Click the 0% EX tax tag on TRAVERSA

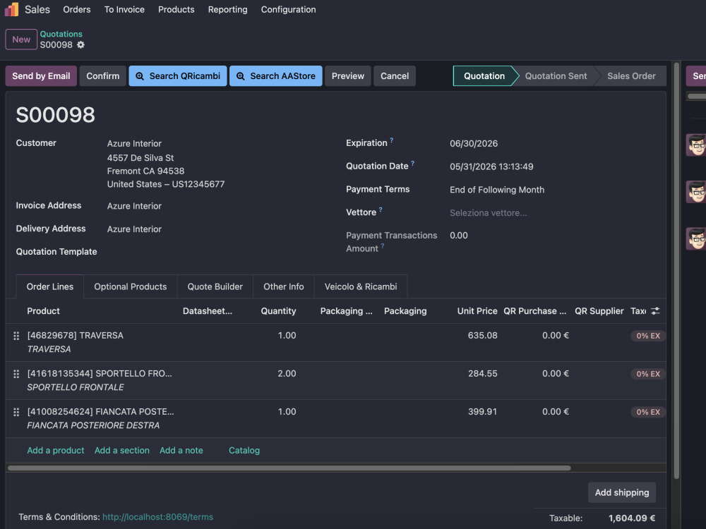click(648, 336)
